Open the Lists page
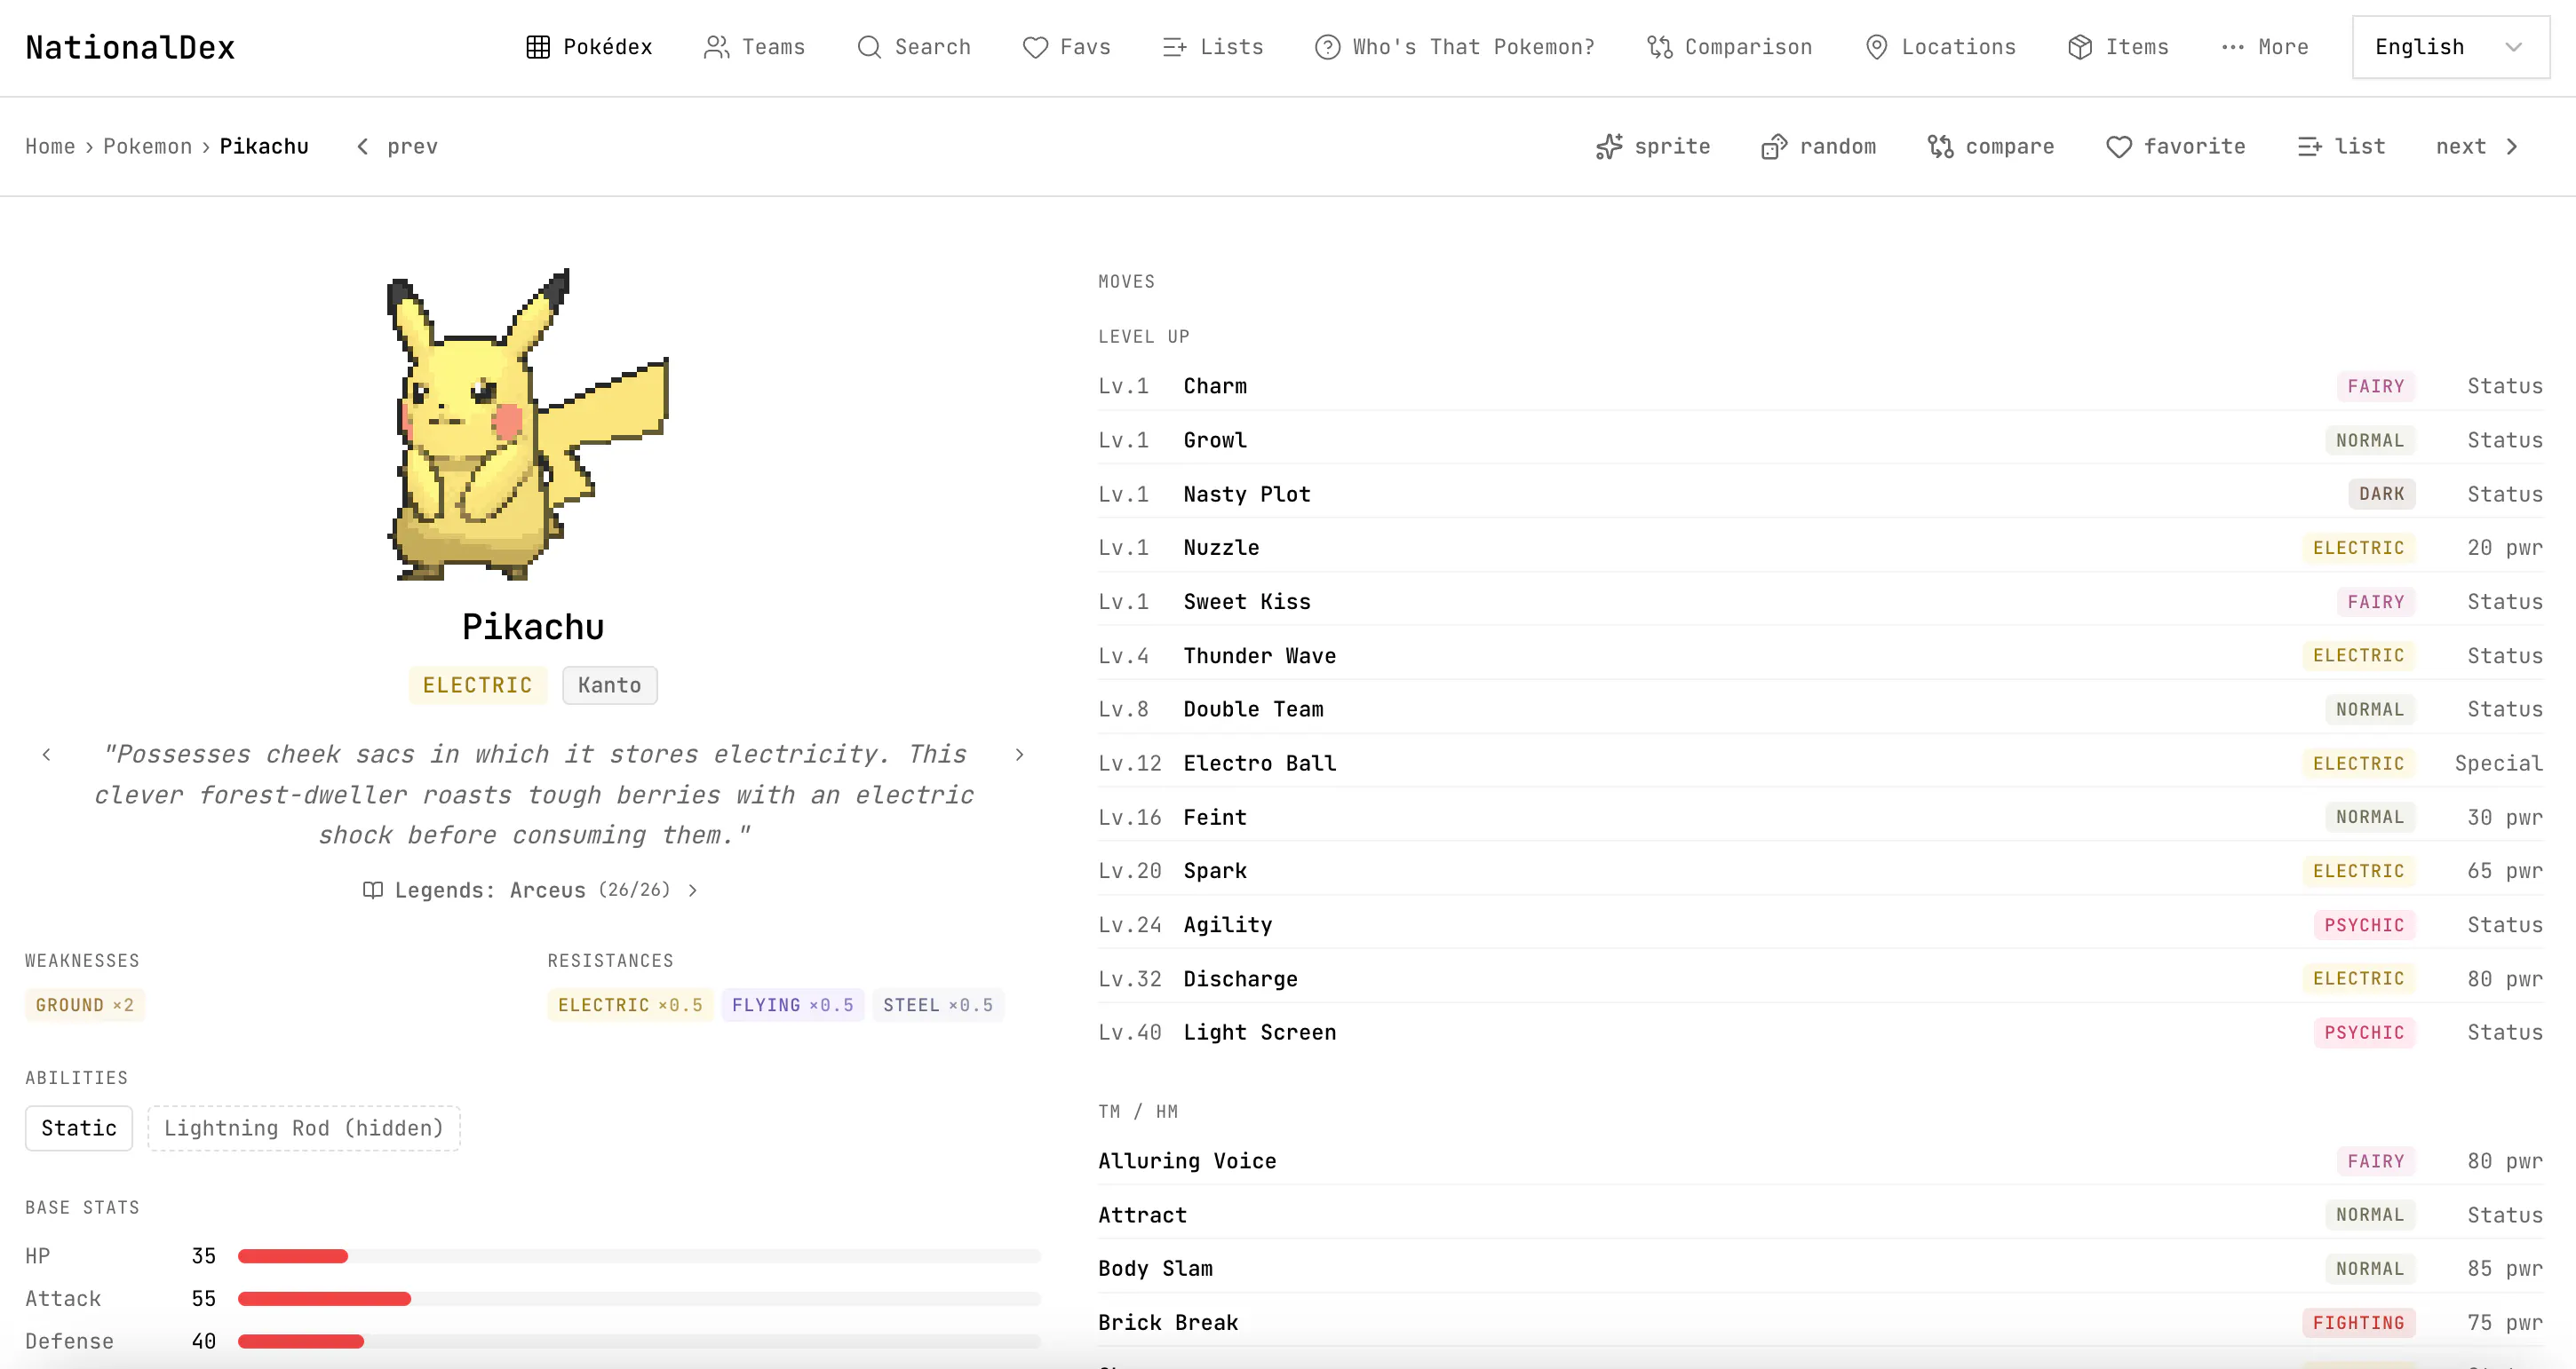Image resolution: width=2576 pixels, height=1369 pixels. click(1213, 47)
